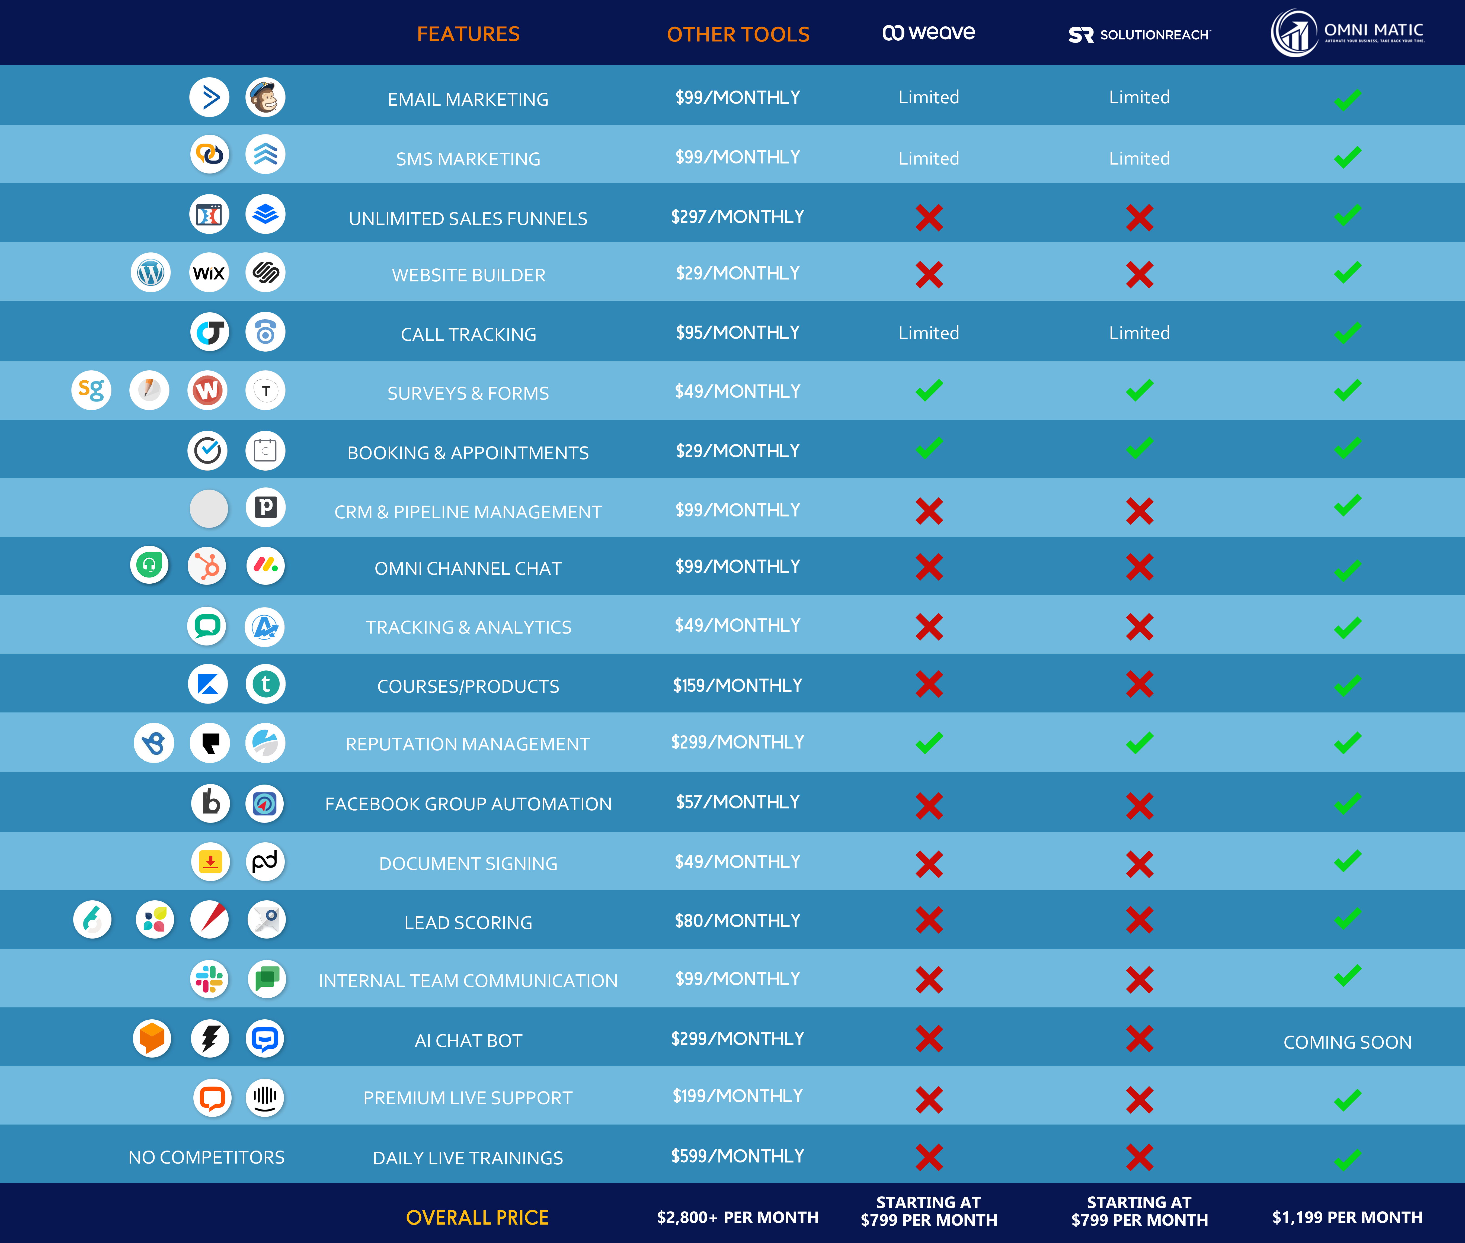The height and width of the screenshot is (1243, 1465).
Task: Click the WordPress logo icon
Action: coord(150,273)
